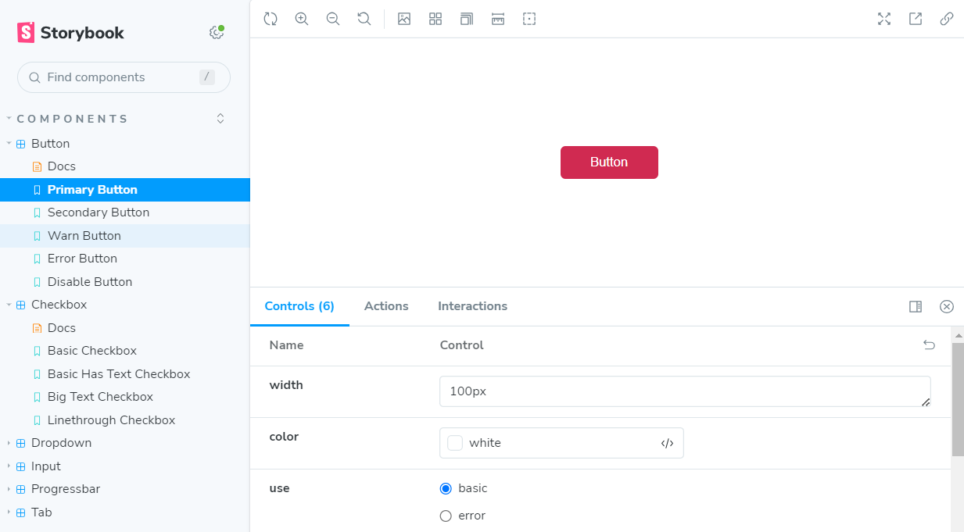
Task: Click the white color swatch
Action: point(455,443)
